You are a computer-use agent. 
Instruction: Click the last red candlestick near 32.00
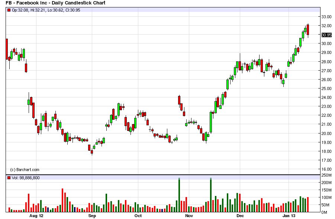tap(308, 30)
